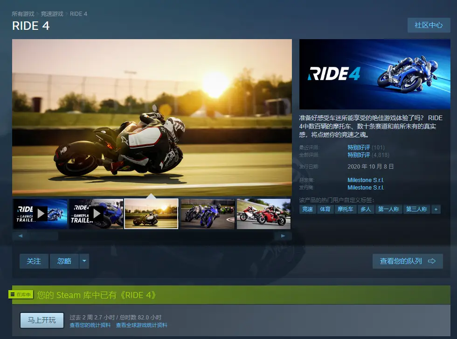Open the 所有游戏 breadcrumb link

(23, 14)
